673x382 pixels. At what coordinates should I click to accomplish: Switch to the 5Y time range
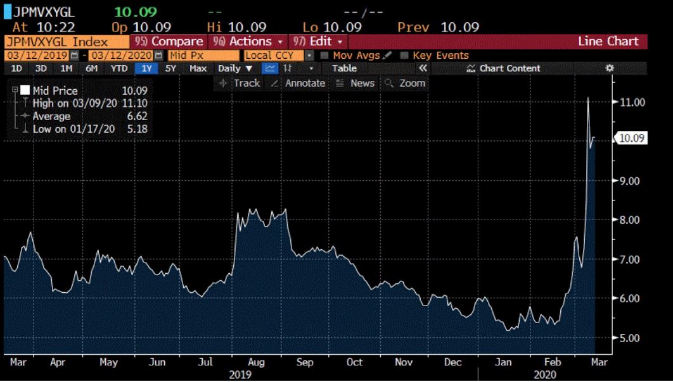pos(170,68)
